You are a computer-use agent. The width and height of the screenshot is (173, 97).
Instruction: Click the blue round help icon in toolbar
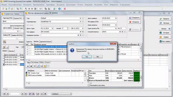[x=59, y=9]
